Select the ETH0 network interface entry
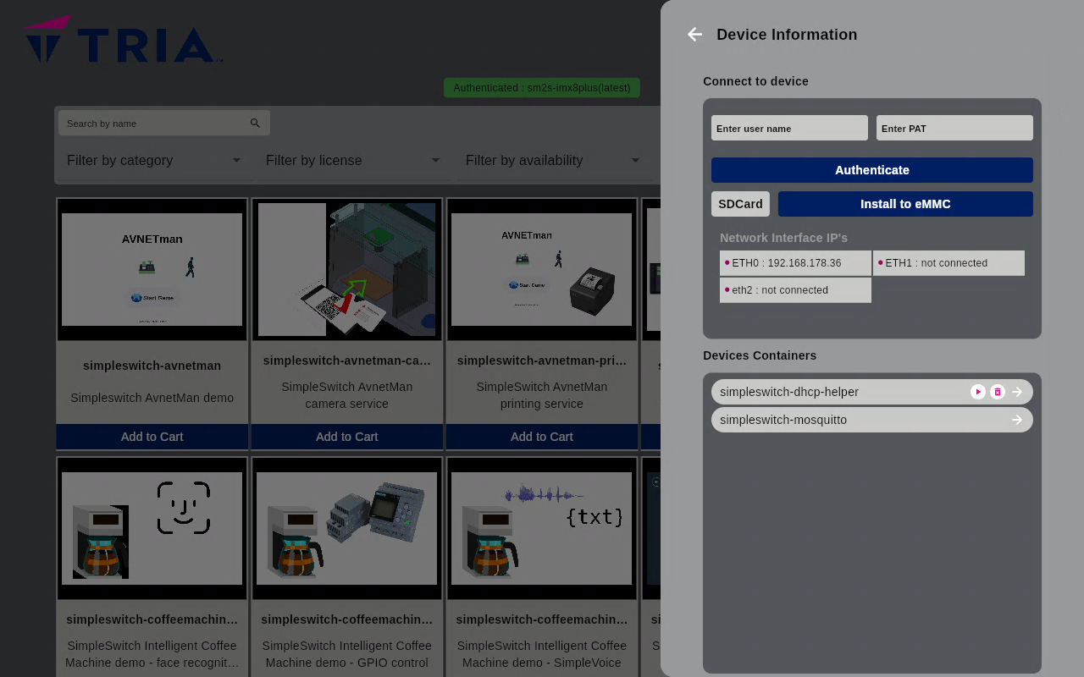1084x677 pixels. click(x=795, y=263)
